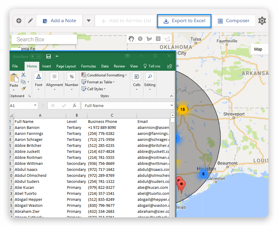Image resolution: width=278 pixels, height=226 pixels.
Task: Select column C header
Action: point(112,115)
